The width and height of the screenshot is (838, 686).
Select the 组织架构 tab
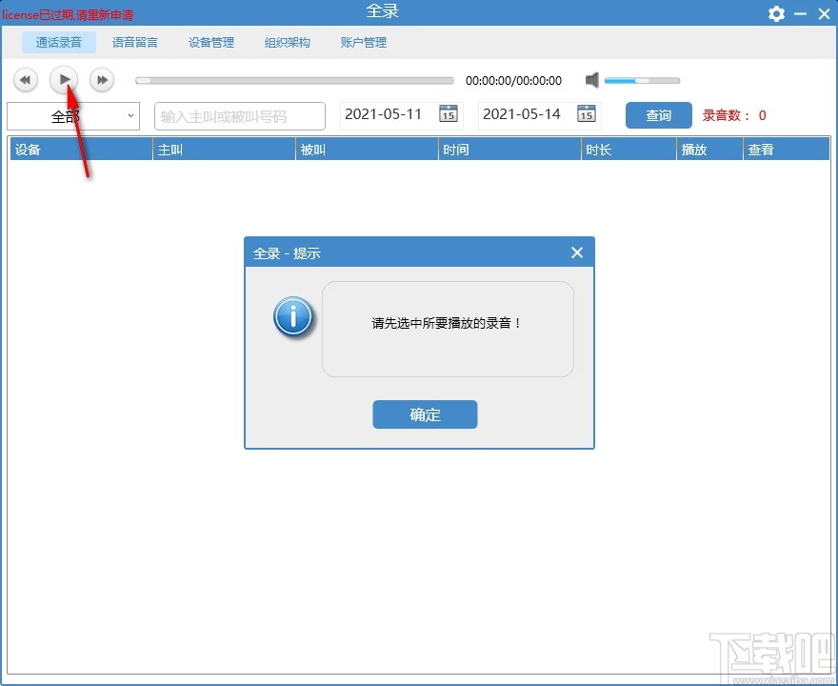pos(287,42)
